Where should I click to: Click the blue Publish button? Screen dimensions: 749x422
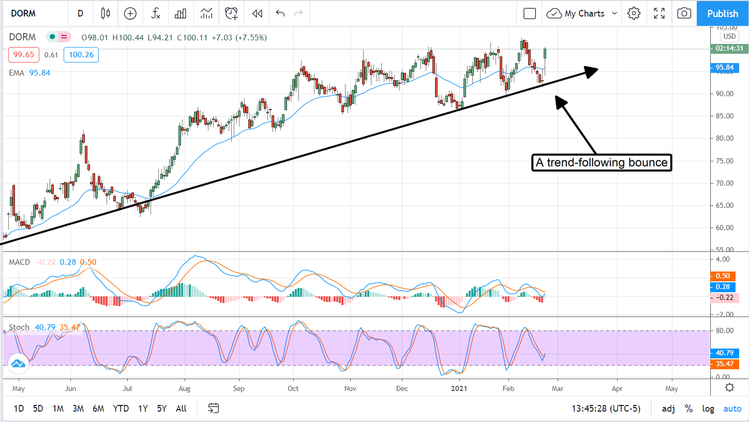723,13
